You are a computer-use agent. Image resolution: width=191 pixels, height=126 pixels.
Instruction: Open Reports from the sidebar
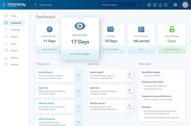tap(14, 58)
